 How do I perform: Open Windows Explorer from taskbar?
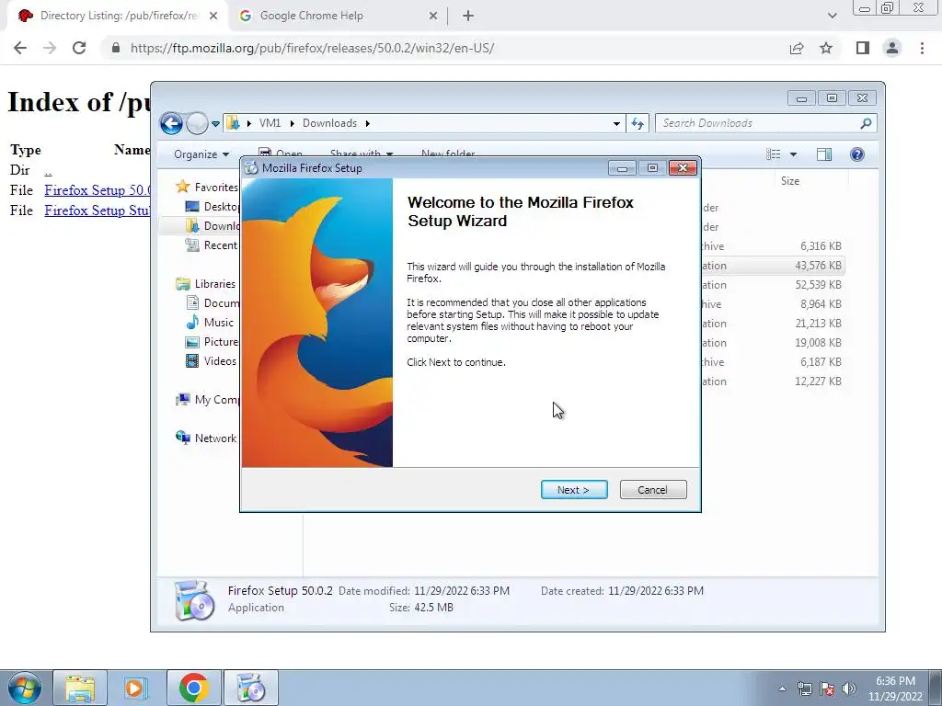coord(80,688)
